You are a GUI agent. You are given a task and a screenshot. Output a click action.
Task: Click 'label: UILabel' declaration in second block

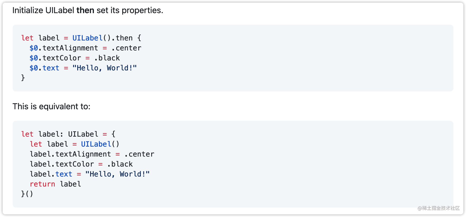[68, 134]
